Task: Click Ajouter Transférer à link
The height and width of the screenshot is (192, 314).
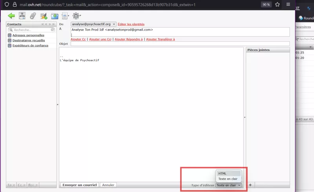Action: click(161, 39)
